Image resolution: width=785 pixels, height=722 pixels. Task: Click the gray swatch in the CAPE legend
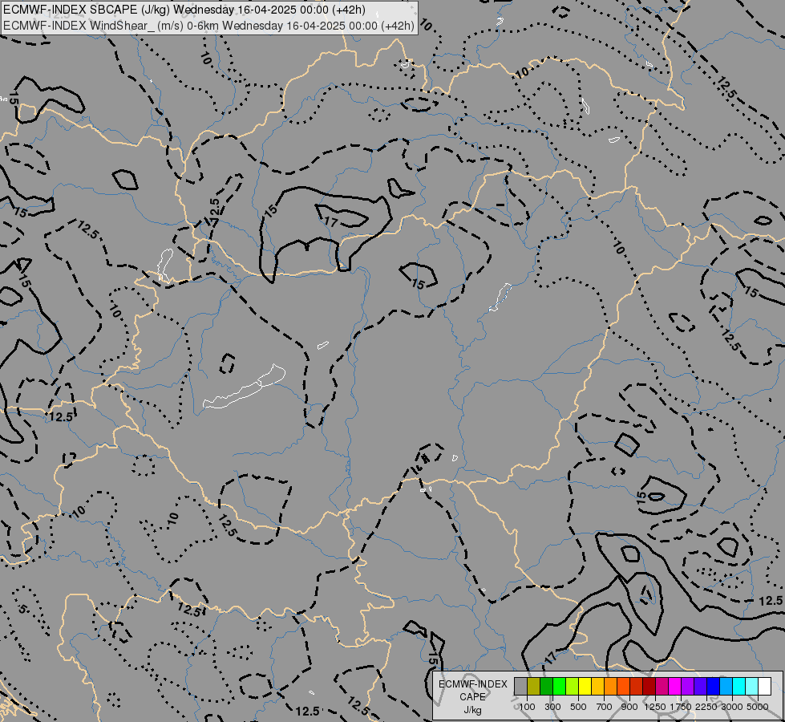tap(520, 686)
